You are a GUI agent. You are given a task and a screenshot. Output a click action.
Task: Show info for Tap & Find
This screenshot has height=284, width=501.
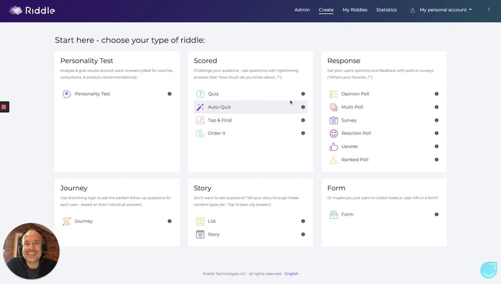pos(303,120)
